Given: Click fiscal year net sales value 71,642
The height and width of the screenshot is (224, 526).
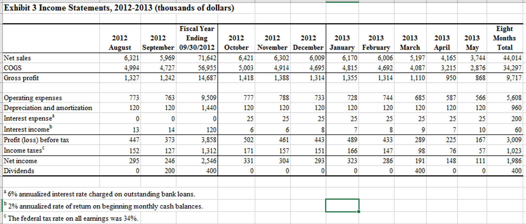Looking at the screenshot, I should [207, 58].
